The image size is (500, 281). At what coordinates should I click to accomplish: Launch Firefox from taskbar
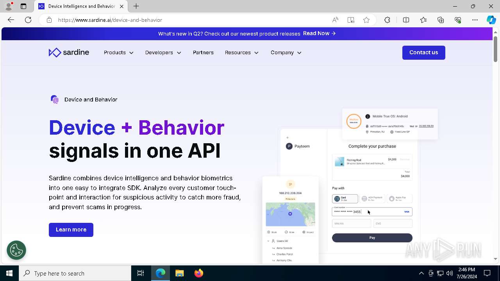click(x=199, y=273)
